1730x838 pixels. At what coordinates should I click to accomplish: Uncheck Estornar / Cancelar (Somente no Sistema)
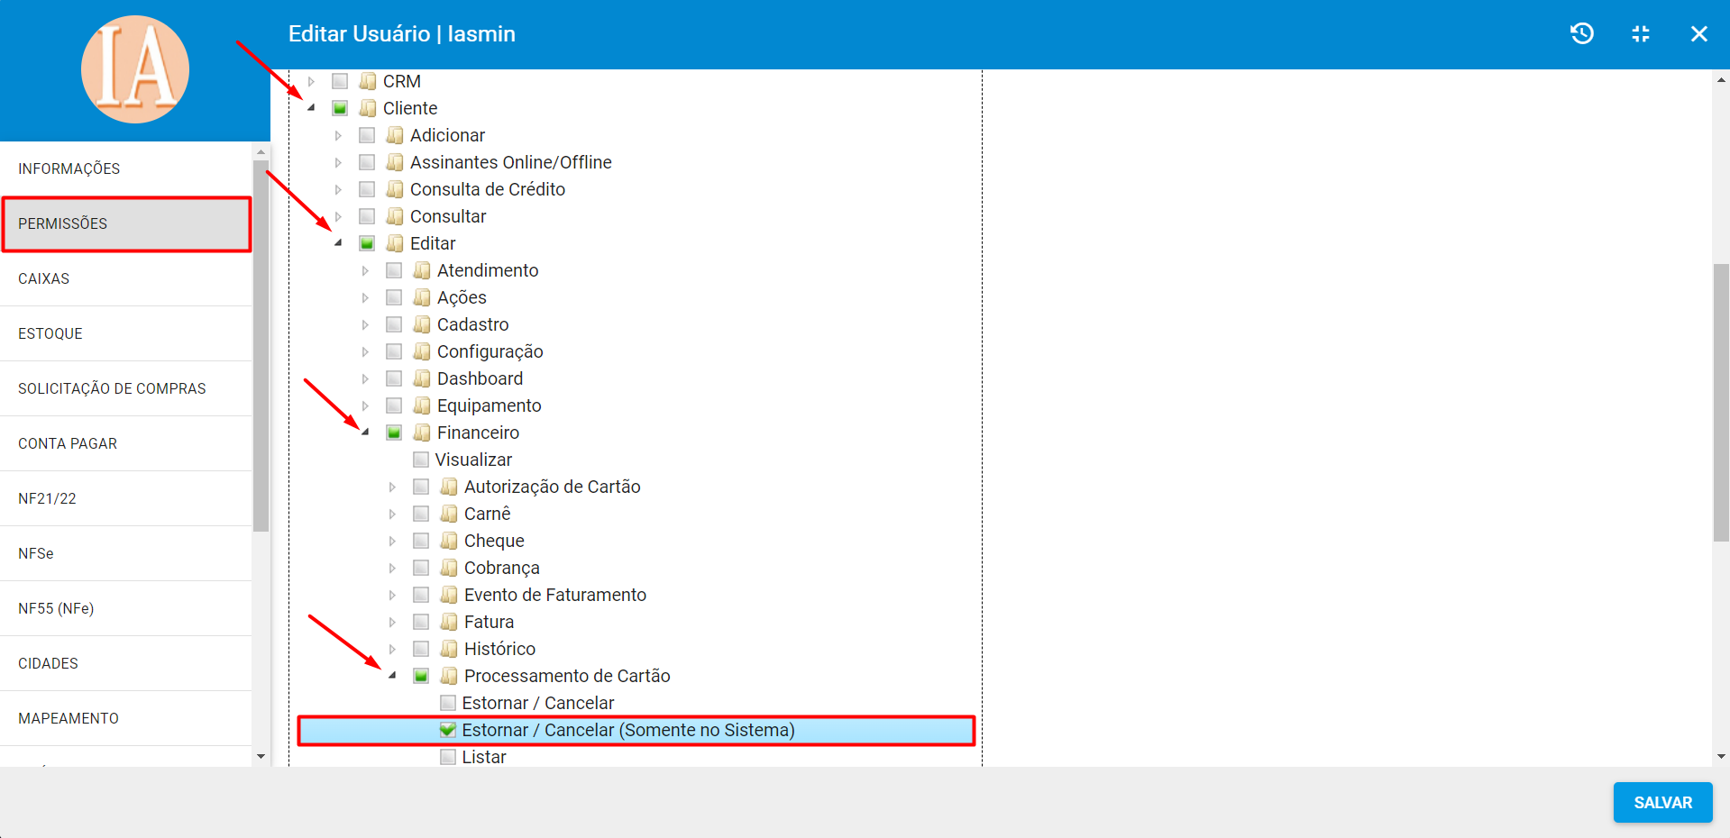448,730
